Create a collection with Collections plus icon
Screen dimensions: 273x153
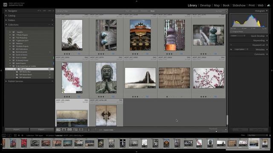[x=52, y=25]
